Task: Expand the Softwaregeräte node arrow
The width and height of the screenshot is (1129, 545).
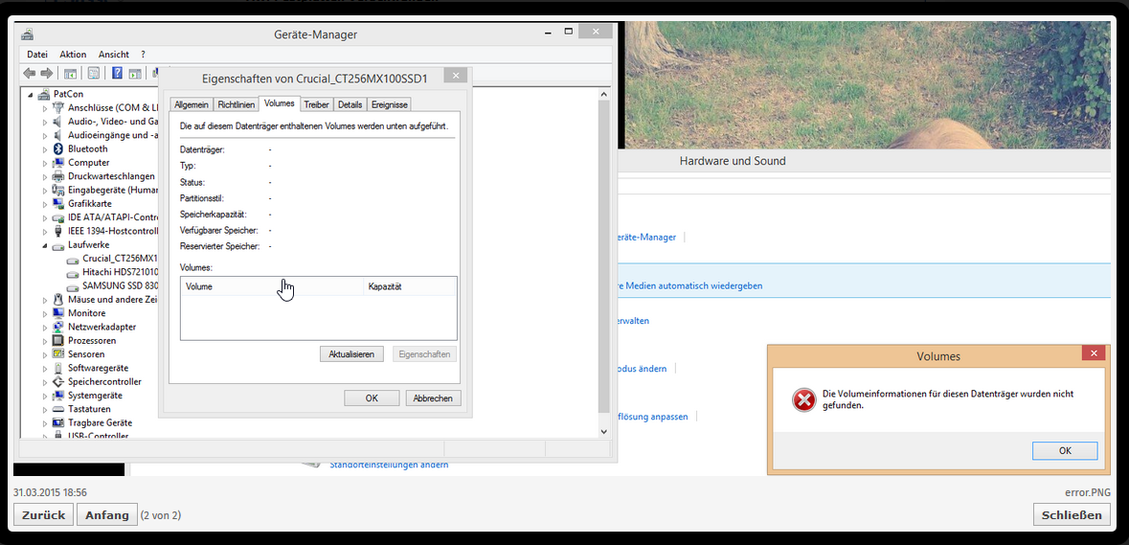Action: 45,368
